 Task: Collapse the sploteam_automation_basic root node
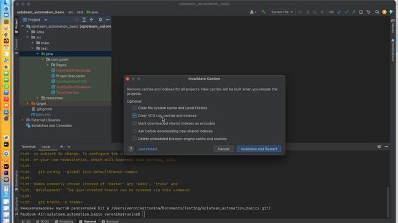tap(22, 26)
